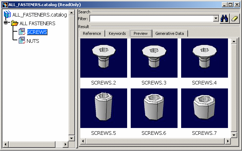Select the SCREWS.5 preview thumbnail
Viewport: 242px width, 151px height.
click(104, 108)
